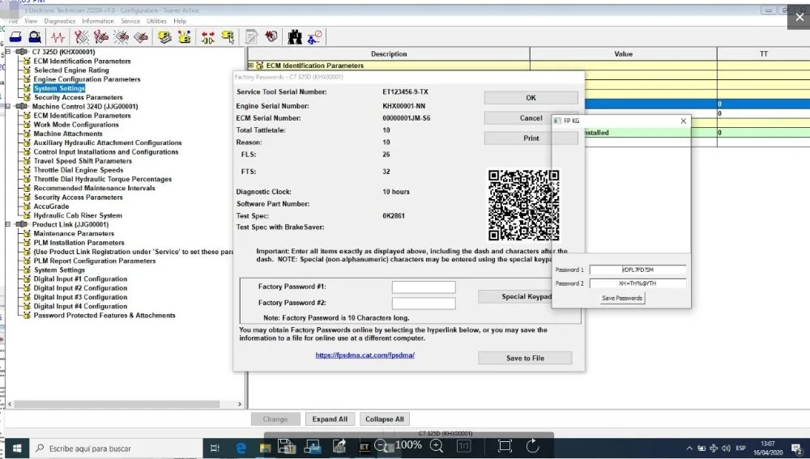This screenshot has width=810, height=459.
Task: Open File Explorer from the taskbar
Action: point(266,448)
